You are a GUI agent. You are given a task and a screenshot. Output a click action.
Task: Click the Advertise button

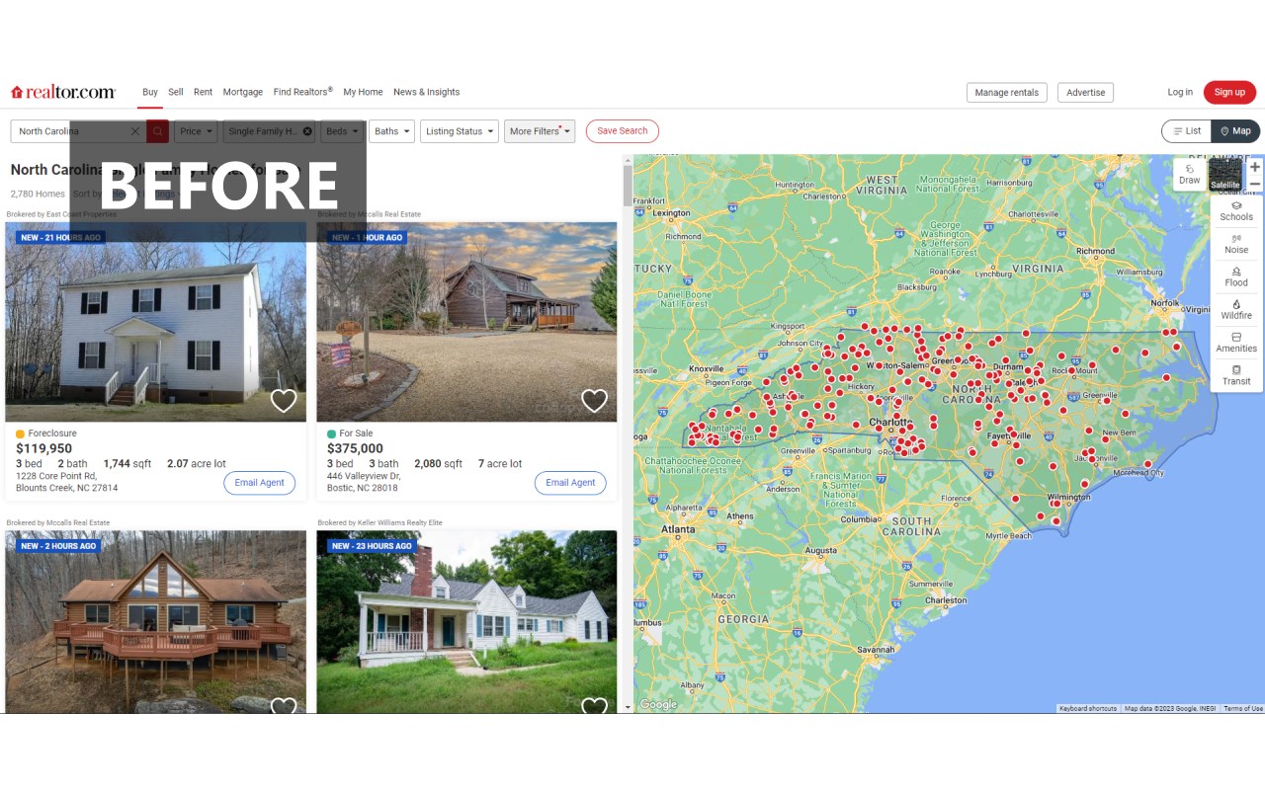click(1086, 93)
